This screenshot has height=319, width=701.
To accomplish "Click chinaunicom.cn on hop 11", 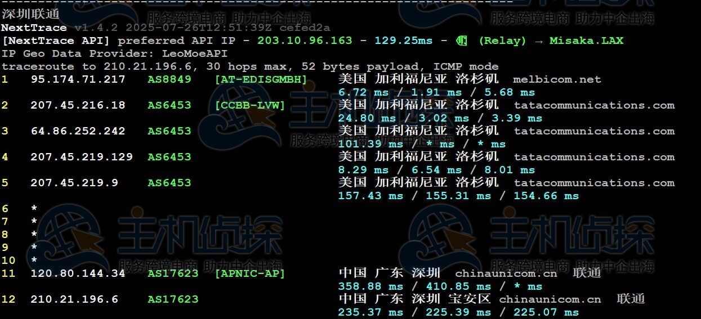I will coord(506,273).
